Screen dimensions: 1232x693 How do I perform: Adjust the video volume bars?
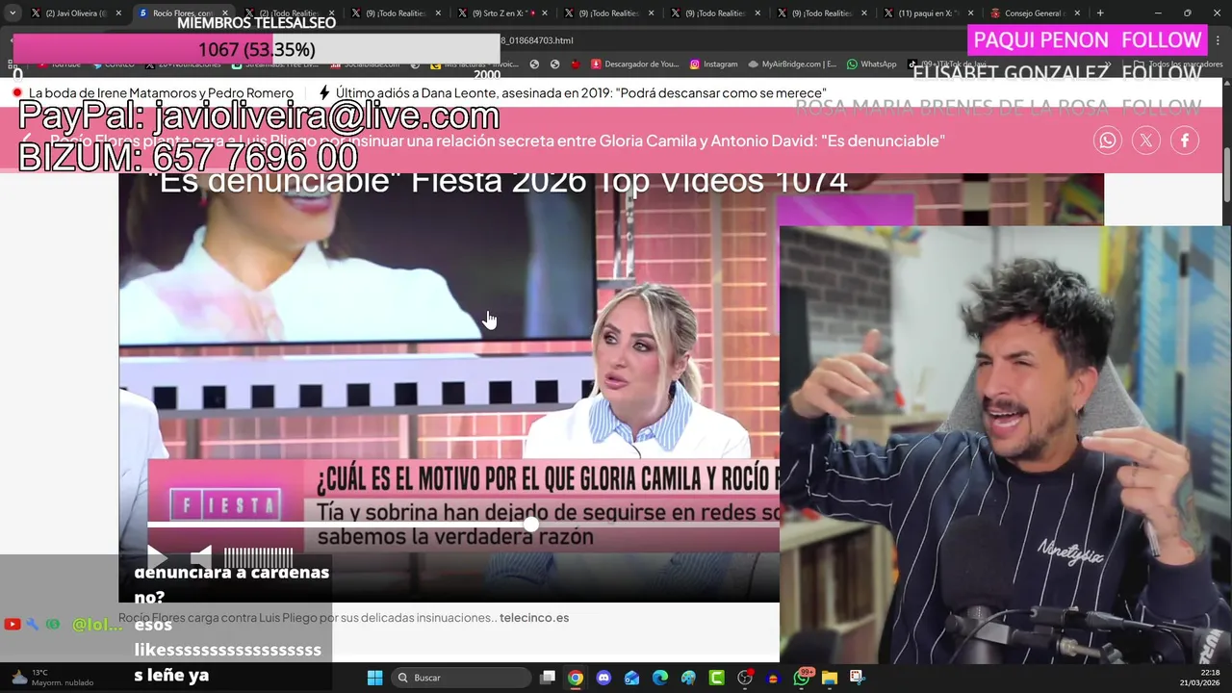pyautogui.click(x=258, y=556)
